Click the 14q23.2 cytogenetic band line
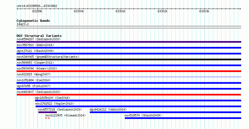This screenshot has width=249, height=129. coord(129,27)
